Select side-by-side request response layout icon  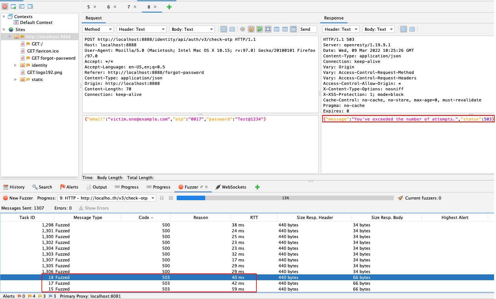pyautogui.click(x=293, y=29)
